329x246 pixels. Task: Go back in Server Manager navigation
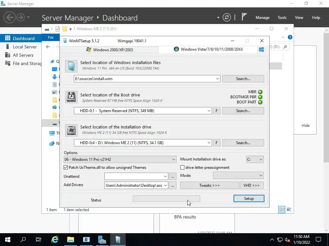(9, 17)
